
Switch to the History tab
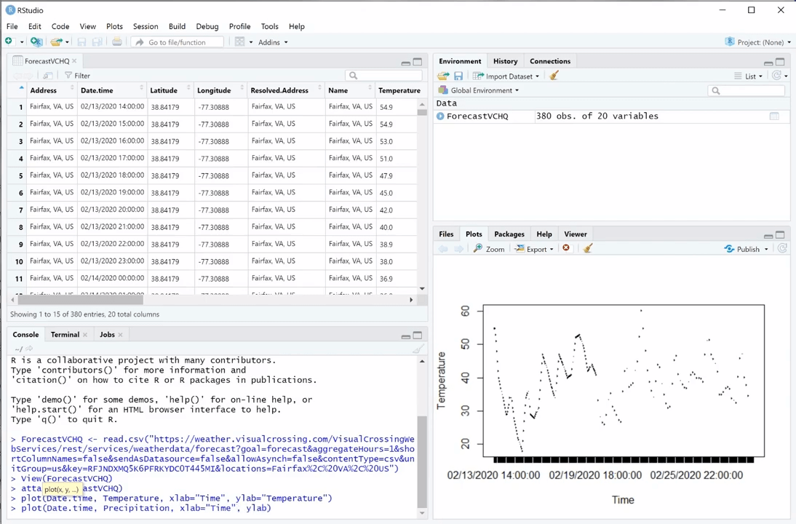click(505, 61)
